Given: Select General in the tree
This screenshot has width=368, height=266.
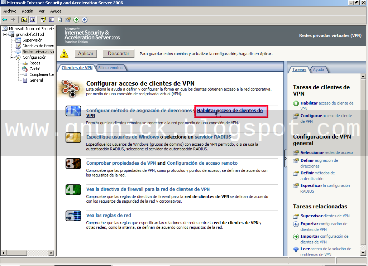Looking at the screenshot, I should point(36,80).
